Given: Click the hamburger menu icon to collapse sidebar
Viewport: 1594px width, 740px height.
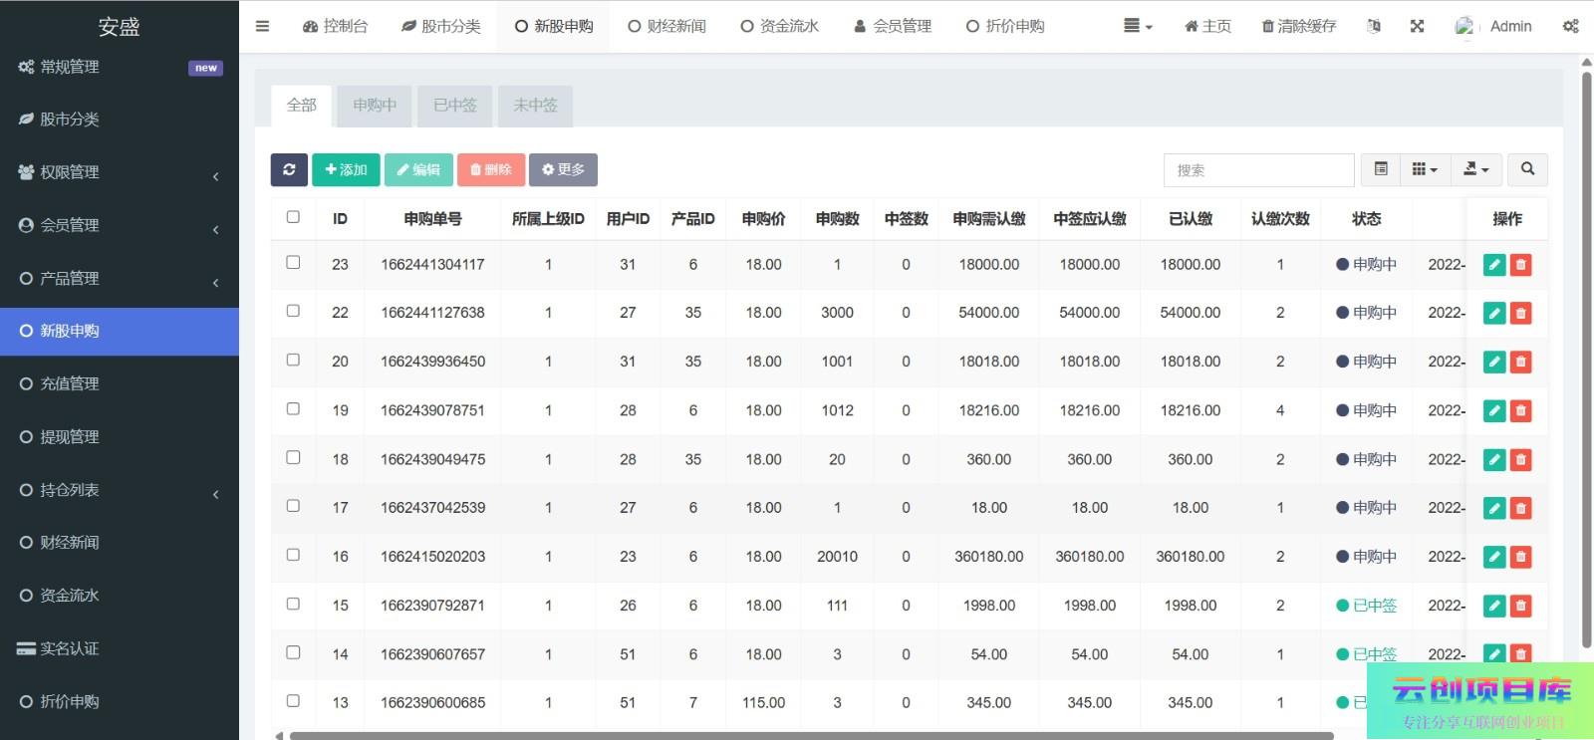Looking at the screenshot, I should click(x=262, y=26).
